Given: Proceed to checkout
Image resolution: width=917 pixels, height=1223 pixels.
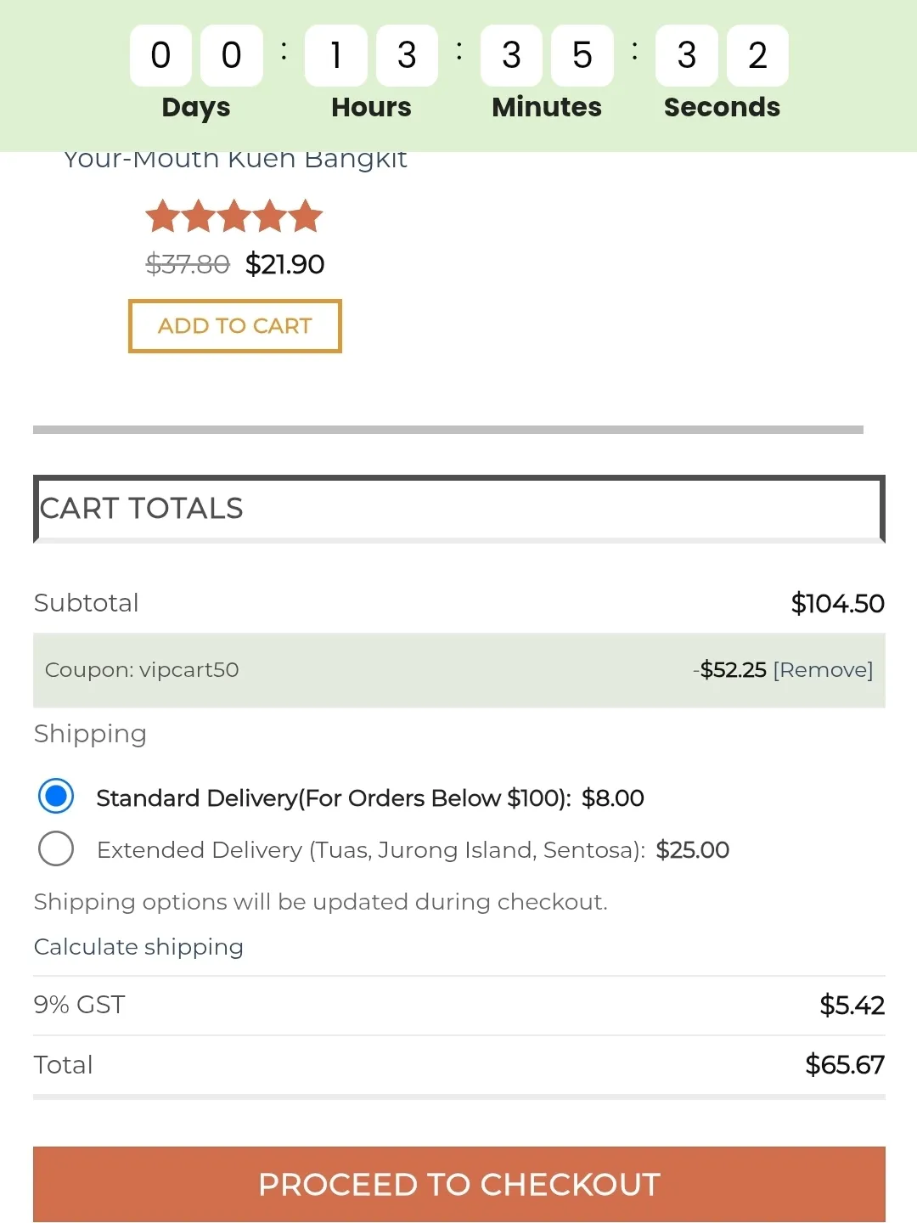Looking at the screenshot, I should 458,1184.
